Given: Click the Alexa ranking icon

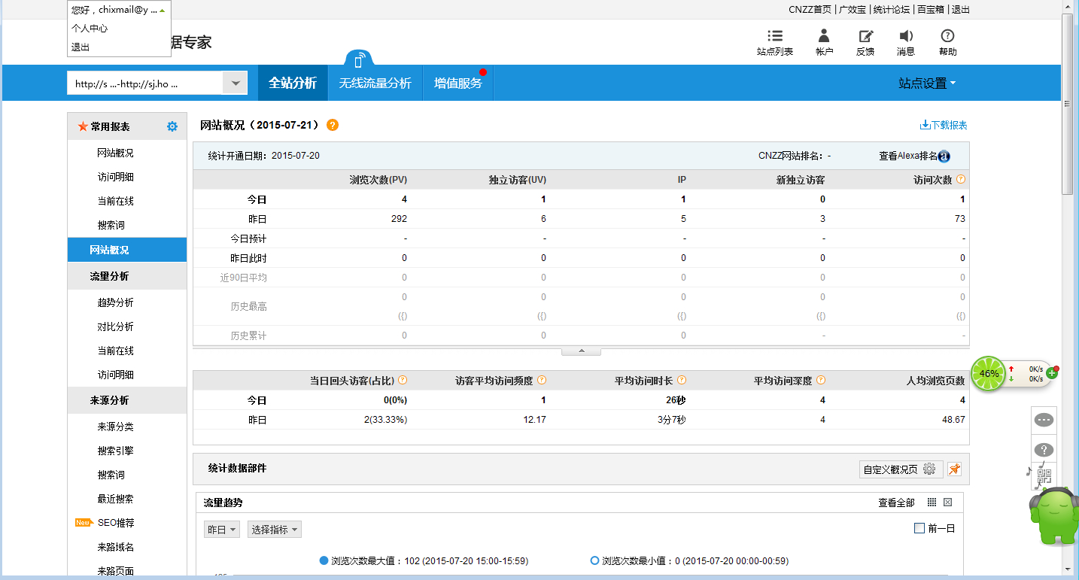Looking at the screenshot, I should coord(944,156).
